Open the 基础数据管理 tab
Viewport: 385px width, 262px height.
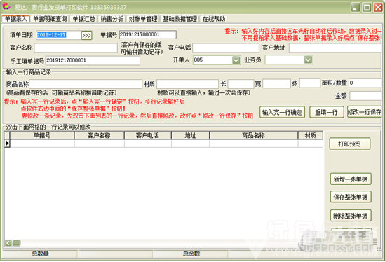coord(180,19)
